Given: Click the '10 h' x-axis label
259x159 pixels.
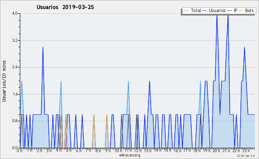Looking at the screenshot, I should click(x=118, y=150).
